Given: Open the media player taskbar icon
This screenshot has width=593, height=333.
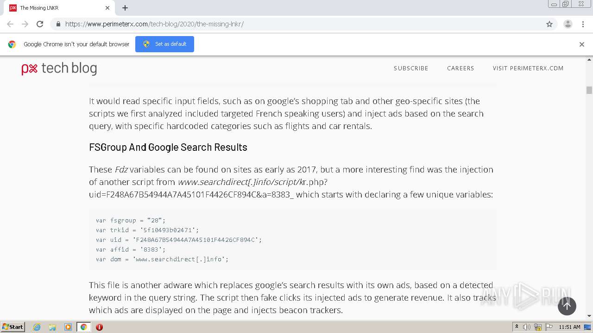Looking at the screenshot, I should (x=68, y=327).
